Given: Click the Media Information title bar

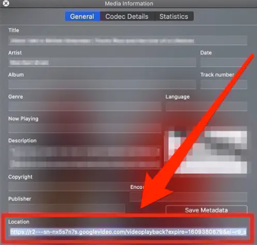Looking at the screenshot, I should 129,4.
